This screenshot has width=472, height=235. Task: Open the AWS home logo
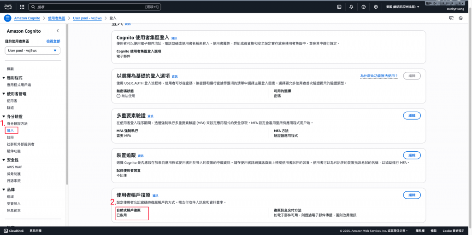coord(8,6)
